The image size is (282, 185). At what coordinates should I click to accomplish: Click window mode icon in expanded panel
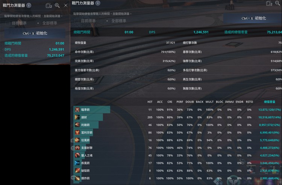pos(269,3)
